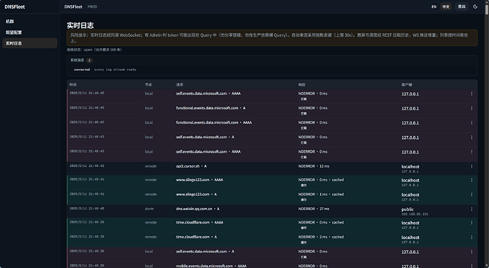Click the 实时日志 page heading

point(80,25)
